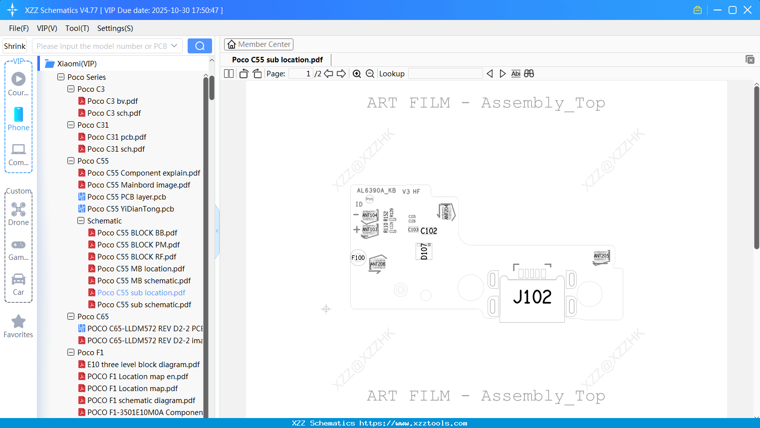Screen dimensions: 760x428
Task: Open the model number dropdown arrow
Action: [x=175, y=45]
